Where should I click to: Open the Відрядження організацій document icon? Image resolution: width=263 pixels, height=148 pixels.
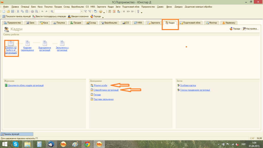click(45, 43)
